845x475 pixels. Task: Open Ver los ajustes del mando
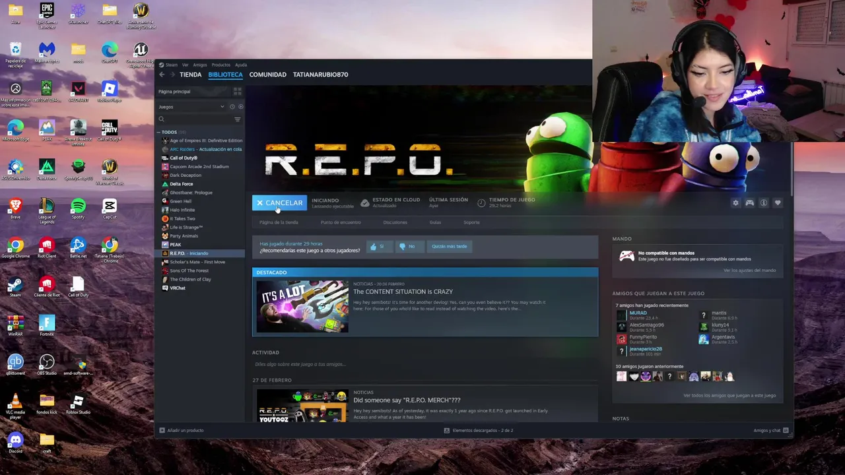point(749,270)
